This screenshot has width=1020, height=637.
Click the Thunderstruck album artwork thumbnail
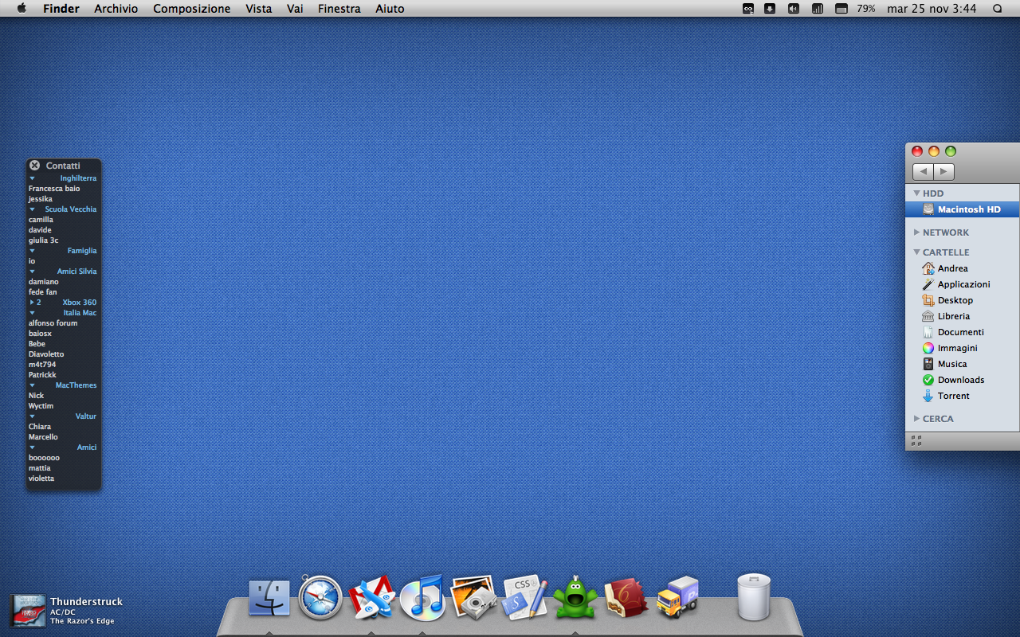[x=27, y=611]
